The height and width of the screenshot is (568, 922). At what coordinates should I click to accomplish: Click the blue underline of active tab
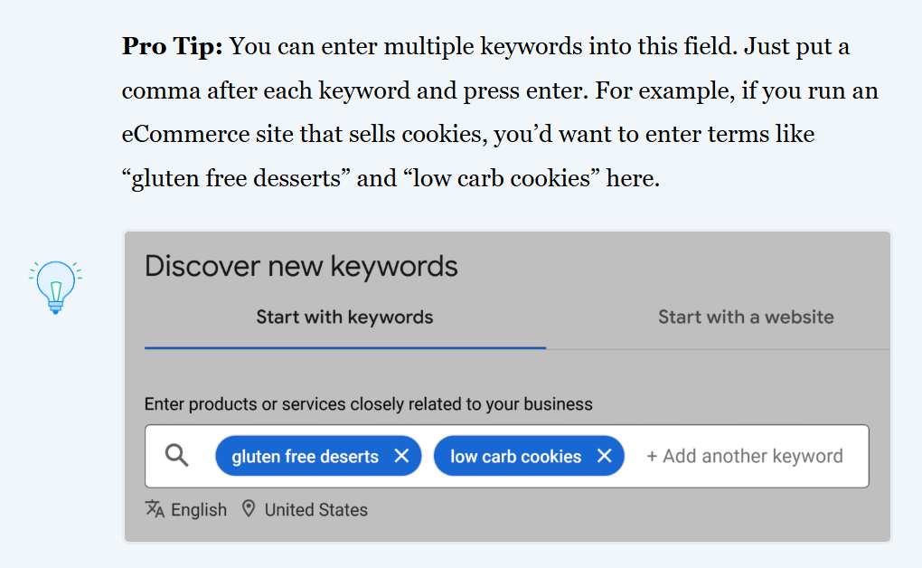(345, 348)
